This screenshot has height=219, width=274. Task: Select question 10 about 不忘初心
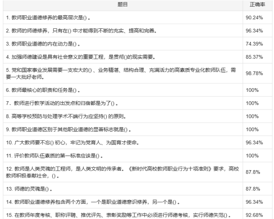72,142
